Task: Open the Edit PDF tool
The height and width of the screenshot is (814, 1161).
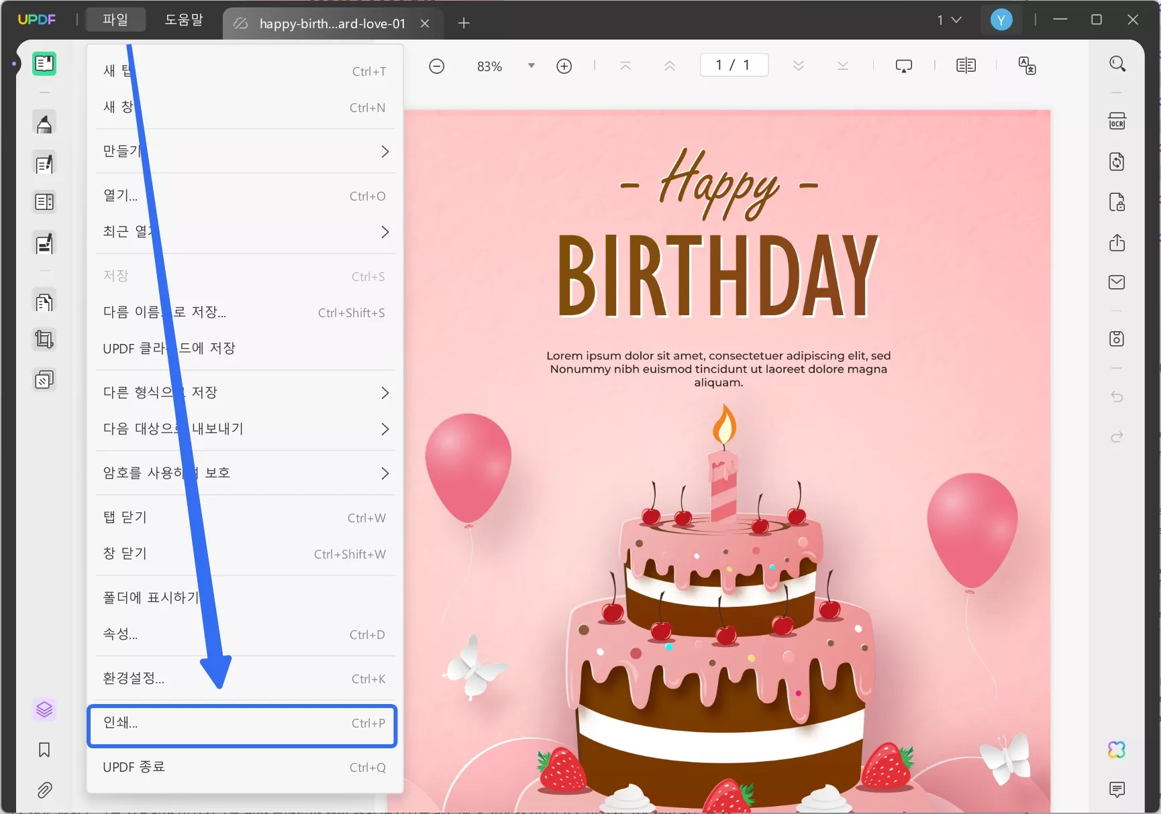Action: point(44,164)
